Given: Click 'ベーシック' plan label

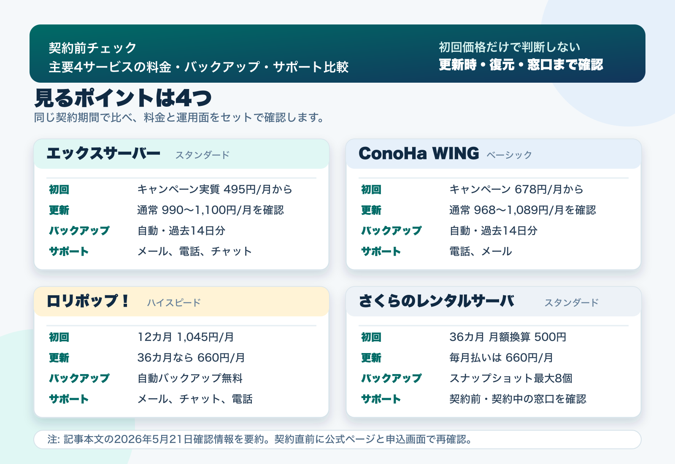Looking at the screenshot, I should (509, 155).
